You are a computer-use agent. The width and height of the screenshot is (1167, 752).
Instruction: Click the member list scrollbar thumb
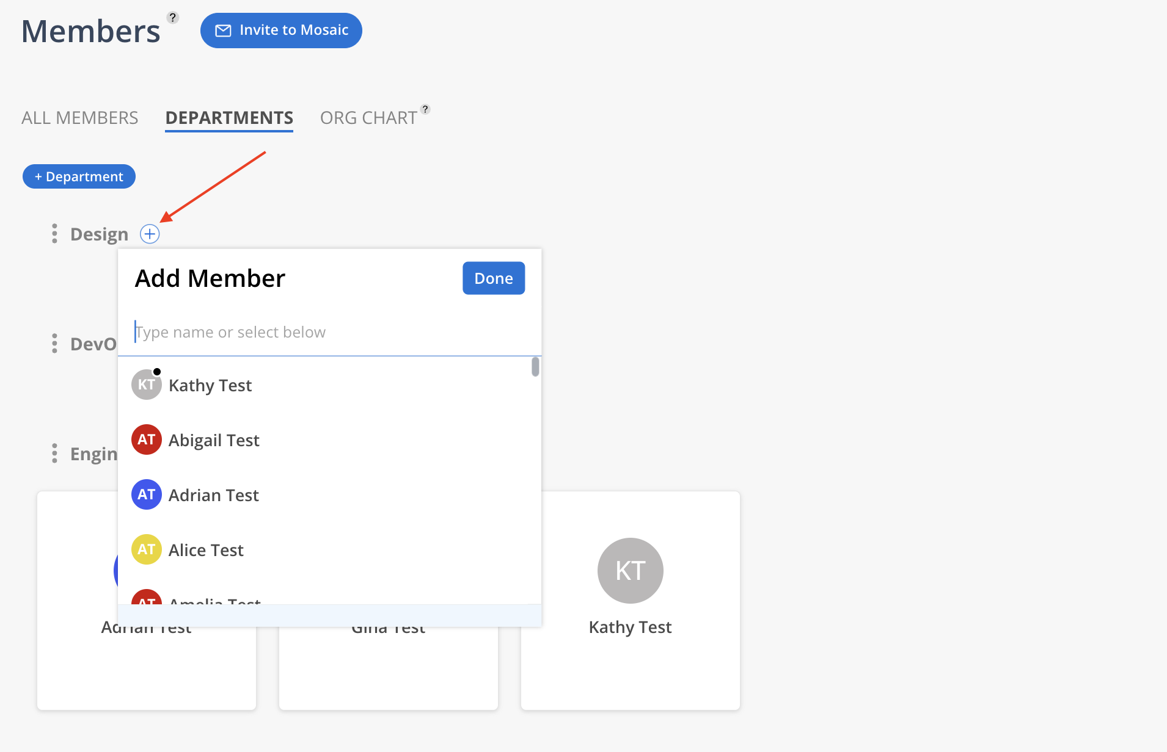[535, 367]
